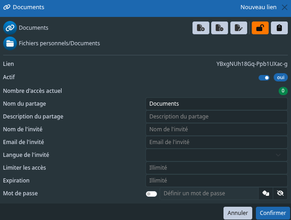Enable the Mot de passe toggle
This screenshot has width=291, height=220.
pyautogui.click(x=151, y=194)
